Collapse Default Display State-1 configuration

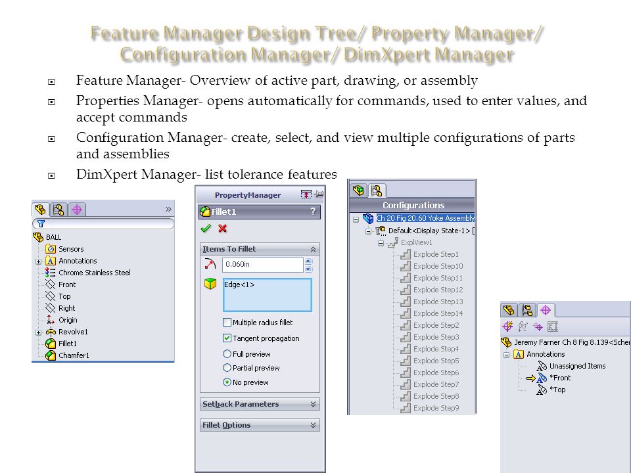368,232
